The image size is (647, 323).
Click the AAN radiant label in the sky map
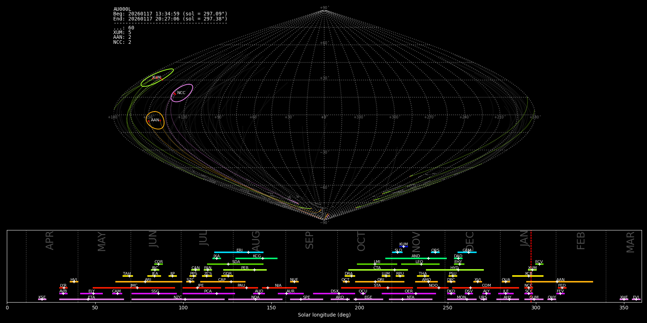155,120
